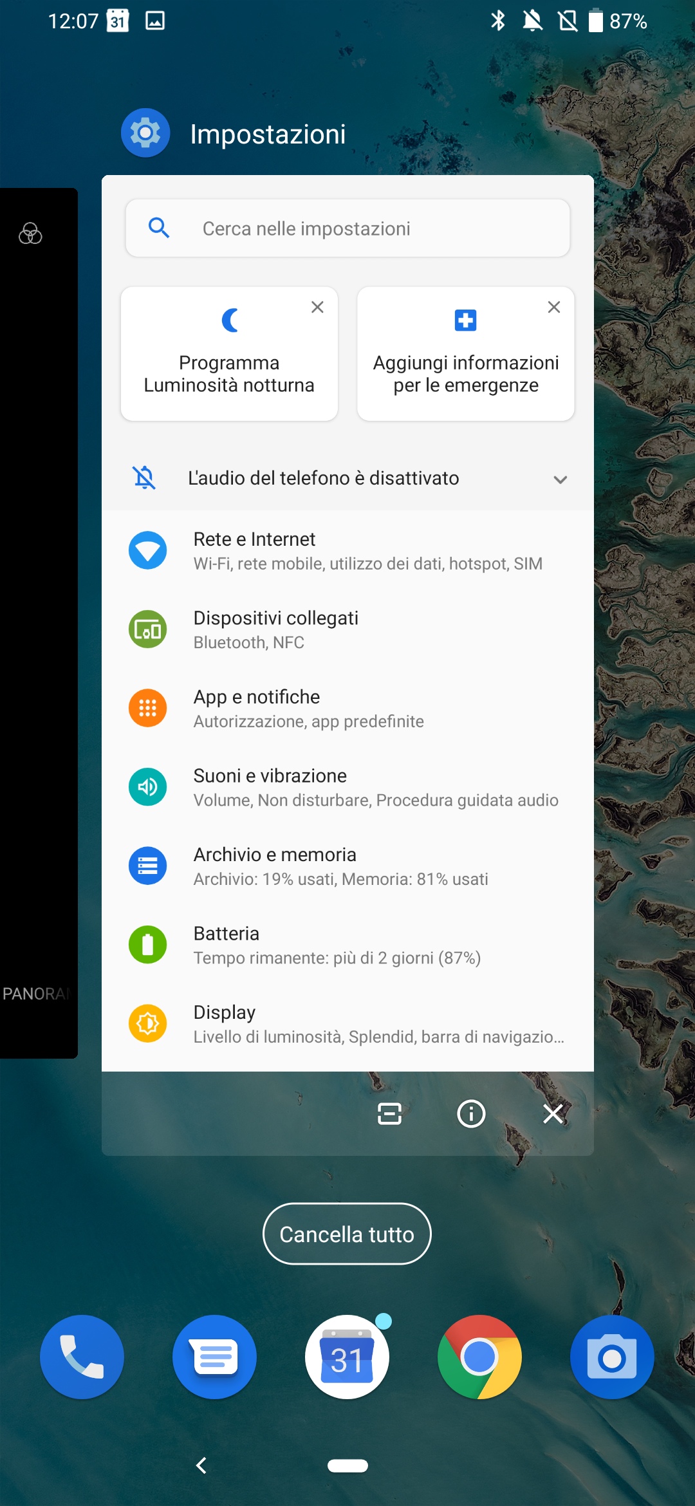Switch to the previous black app card
695x1506 pixels.
click(x=39, y=623)
